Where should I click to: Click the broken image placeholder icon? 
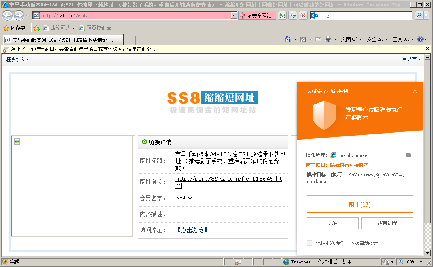17,142
